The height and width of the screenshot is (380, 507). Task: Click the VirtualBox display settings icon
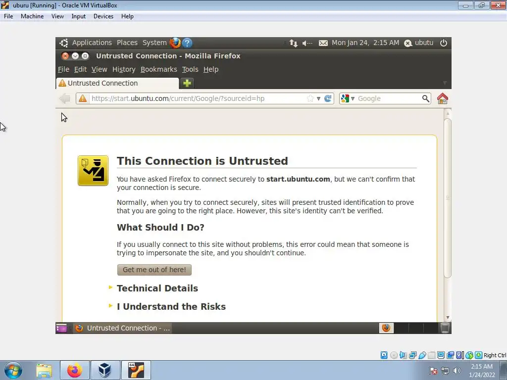(x=441, y=355)
